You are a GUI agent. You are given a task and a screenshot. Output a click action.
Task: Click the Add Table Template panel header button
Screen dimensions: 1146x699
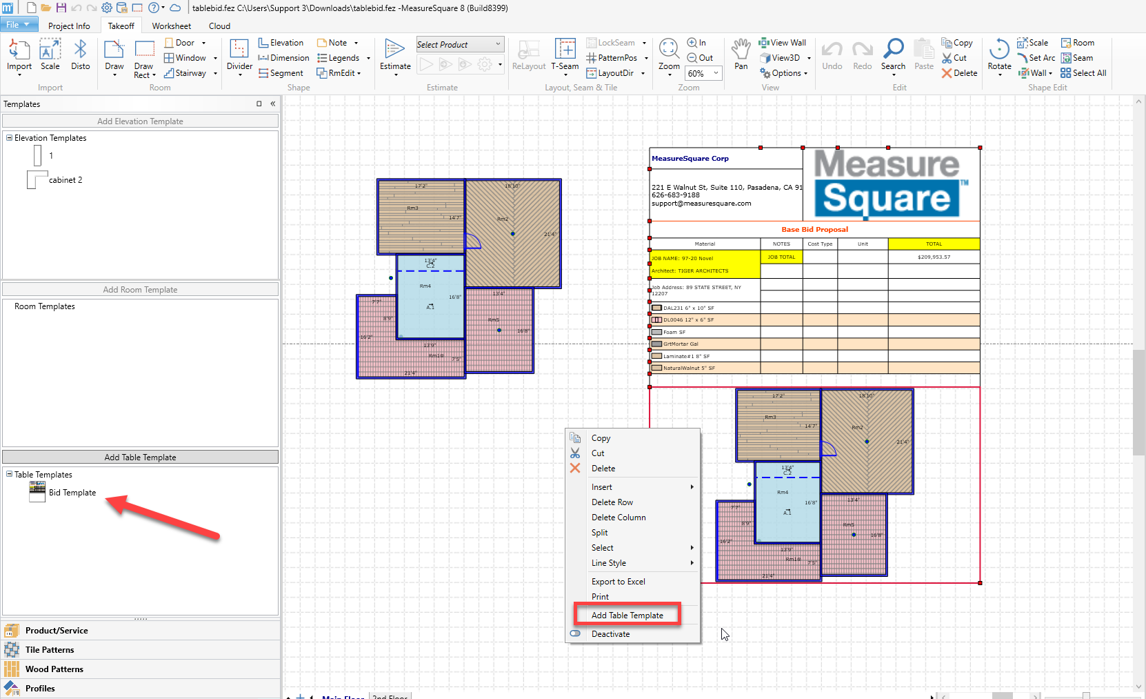[x=141, y=457]
